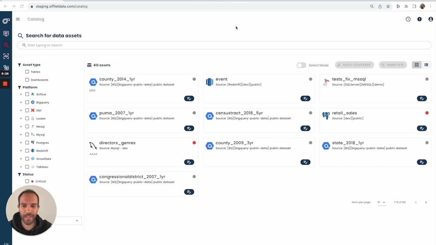The width and height of the screenshot is (436, 245).
Task: Tick the Bigquery platform checkbox
Action: tap(27, 102)
